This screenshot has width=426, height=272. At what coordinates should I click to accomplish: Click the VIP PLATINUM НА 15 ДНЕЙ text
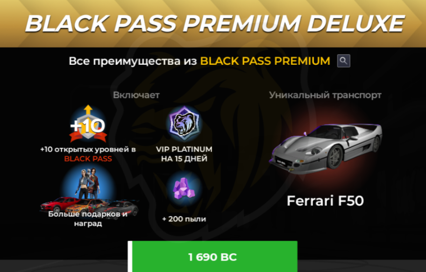pos(184,154)
